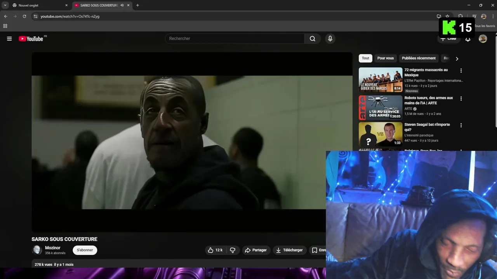Dislike the video with thumbs-down

click(233, 250)
